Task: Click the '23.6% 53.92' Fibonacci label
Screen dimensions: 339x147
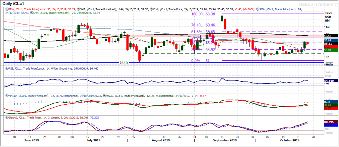Action: point(203,50)
